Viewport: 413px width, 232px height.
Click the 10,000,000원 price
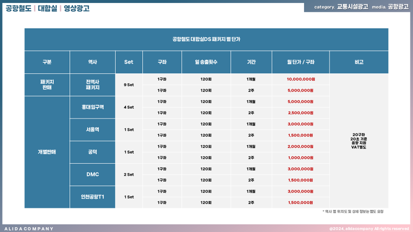click(x=301, y=79)
